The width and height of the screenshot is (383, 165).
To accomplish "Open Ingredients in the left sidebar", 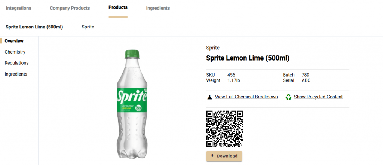I will point(16,74).
